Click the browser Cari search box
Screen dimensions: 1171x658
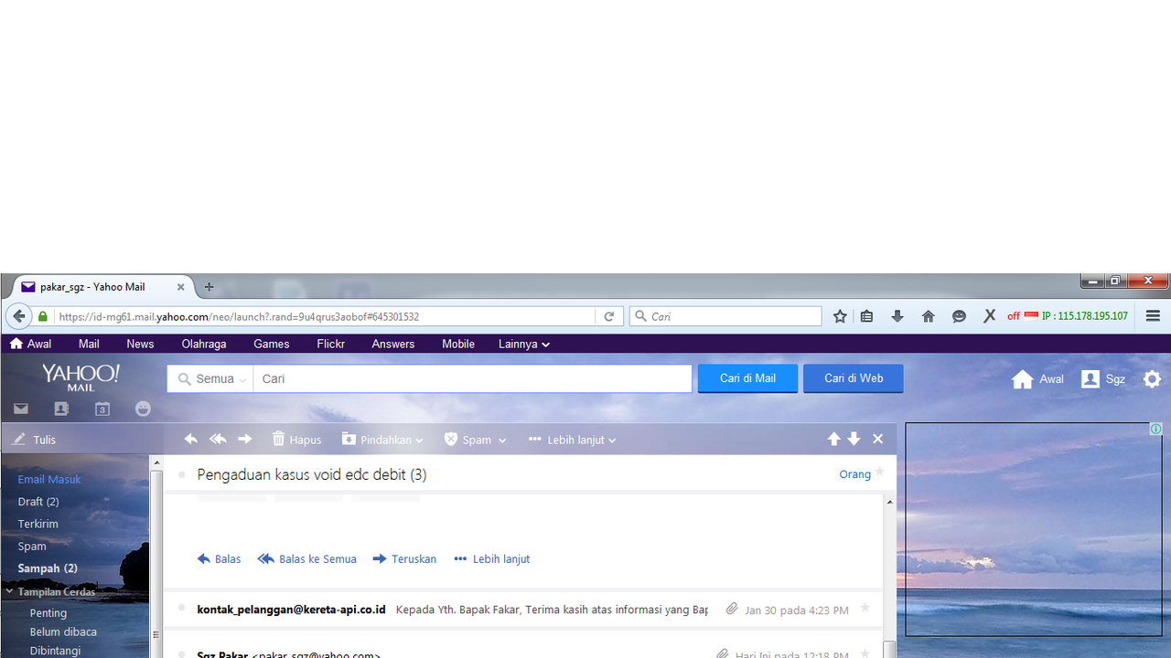tap(725, 316)
